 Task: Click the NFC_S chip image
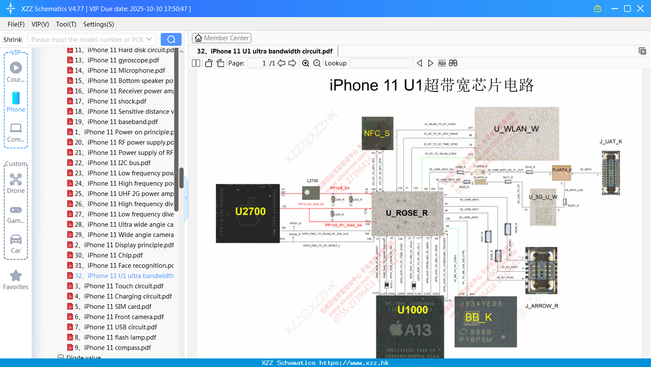pos(377,133)
